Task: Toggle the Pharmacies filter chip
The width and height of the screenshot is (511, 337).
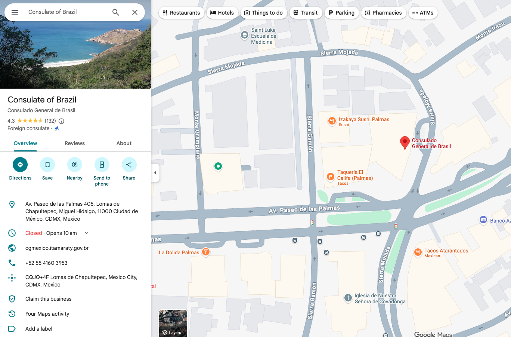Action: point(383,13)
